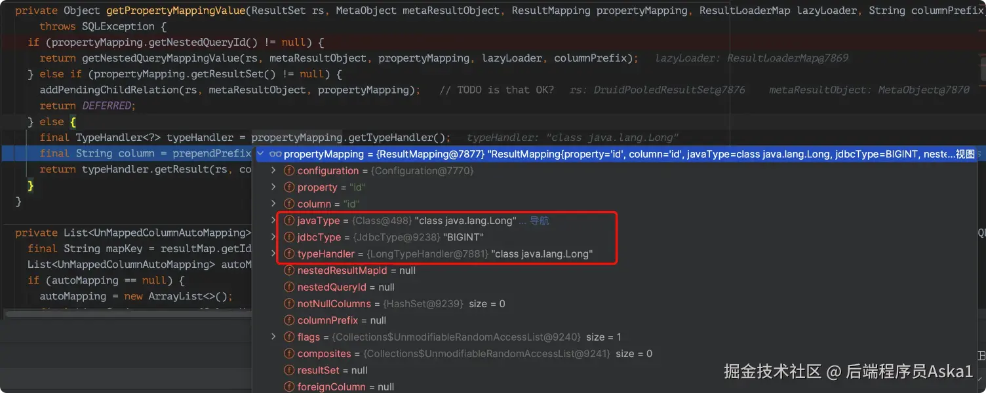Expand the javaType field
Viewport: 986px width, 393px height.
(x=274, y=221)
